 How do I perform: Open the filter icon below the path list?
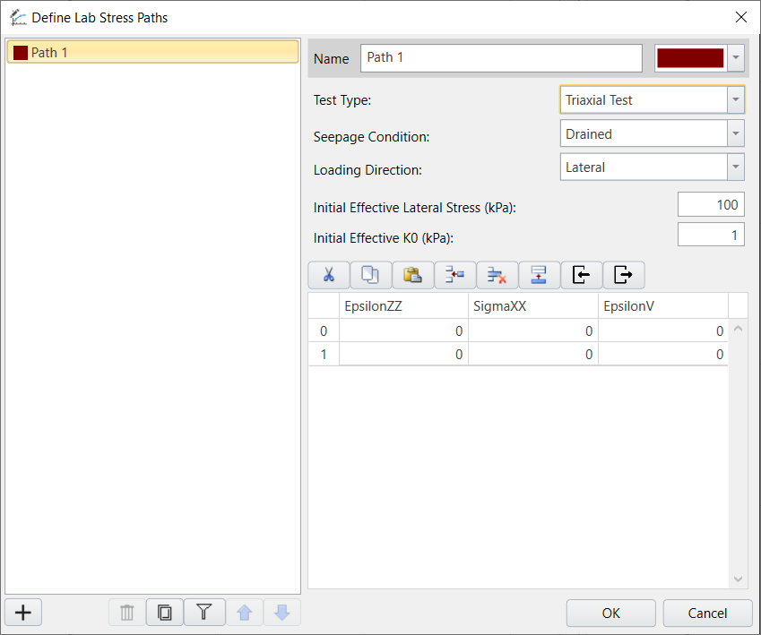204,612
